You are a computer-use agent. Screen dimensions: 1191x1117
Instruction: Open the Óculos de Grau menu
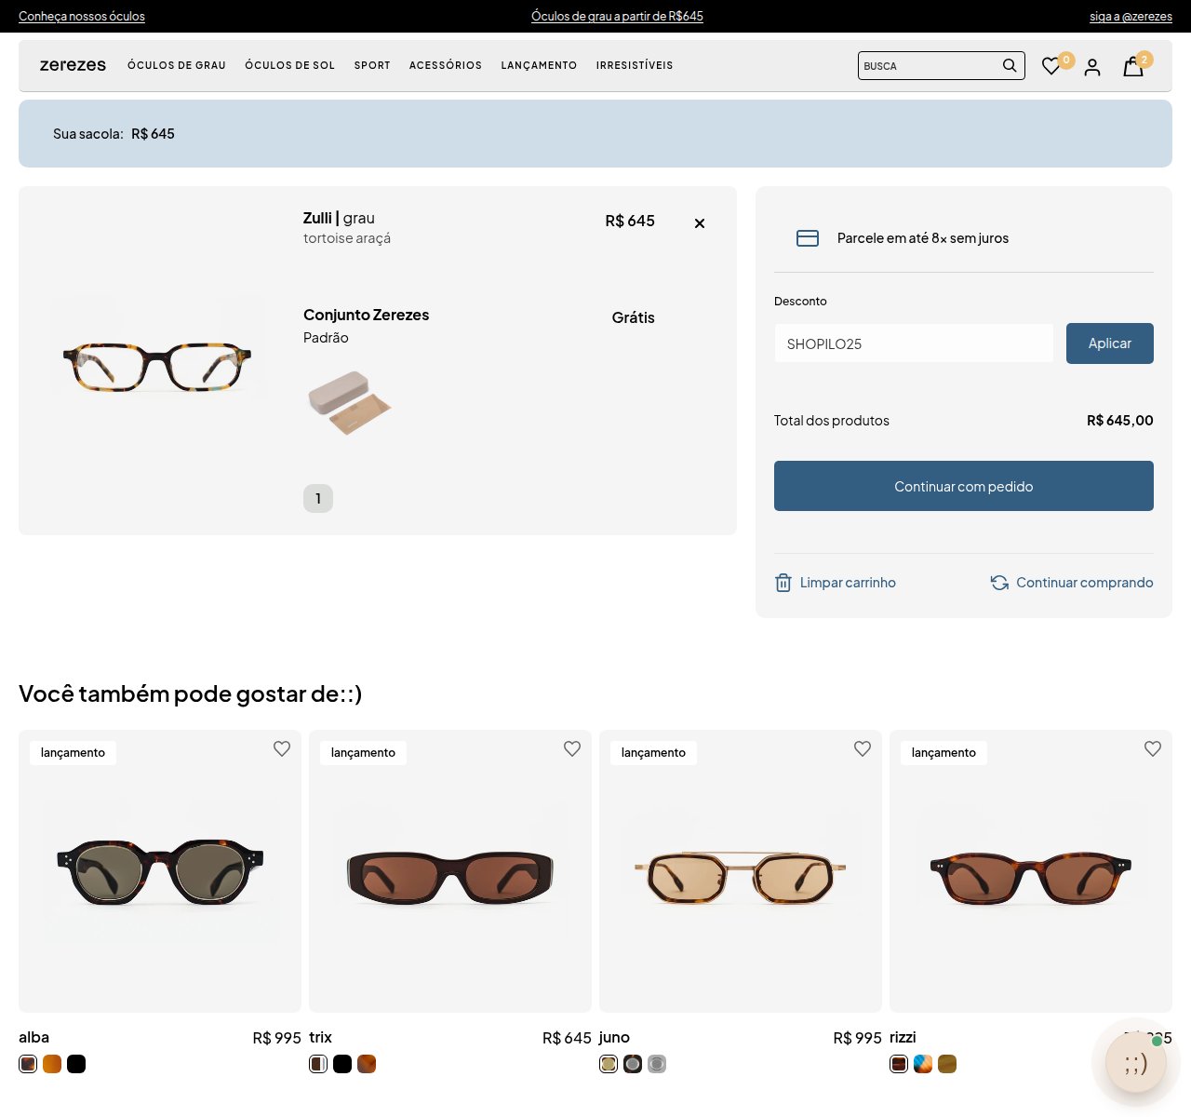click(x=177, y=65)
